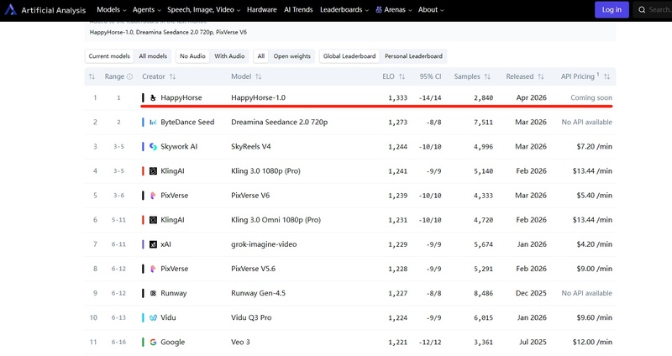This screenshot has height=356, width=672.
Task: Expand the Speech, Image, Video menu
Action: [205, 10]
